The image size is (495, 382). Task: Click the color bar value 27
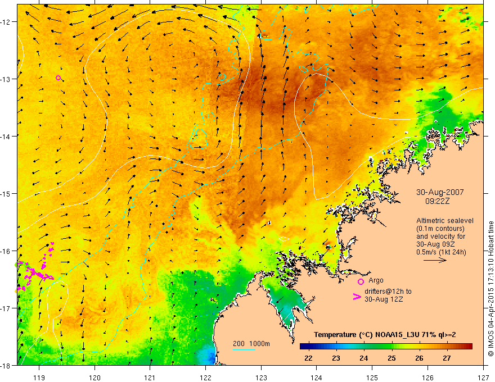[x=447, y=358]
